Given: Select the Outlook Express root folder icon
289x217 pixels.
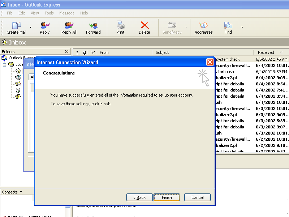Looking at the screenshot, I should coord(4,58).
